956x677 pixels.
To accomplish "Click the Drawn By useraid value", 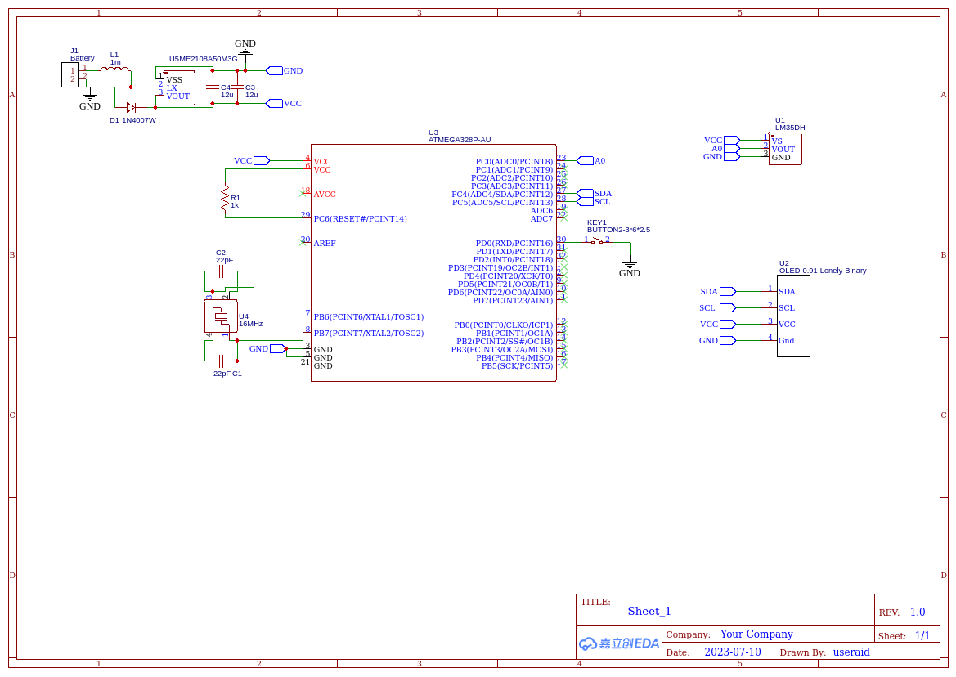I will 852,652.
